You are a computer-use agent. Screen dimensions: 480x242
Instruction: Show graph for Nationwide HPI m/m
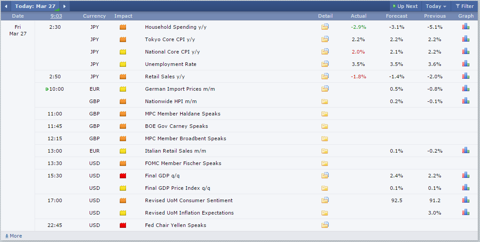(466, 101)
